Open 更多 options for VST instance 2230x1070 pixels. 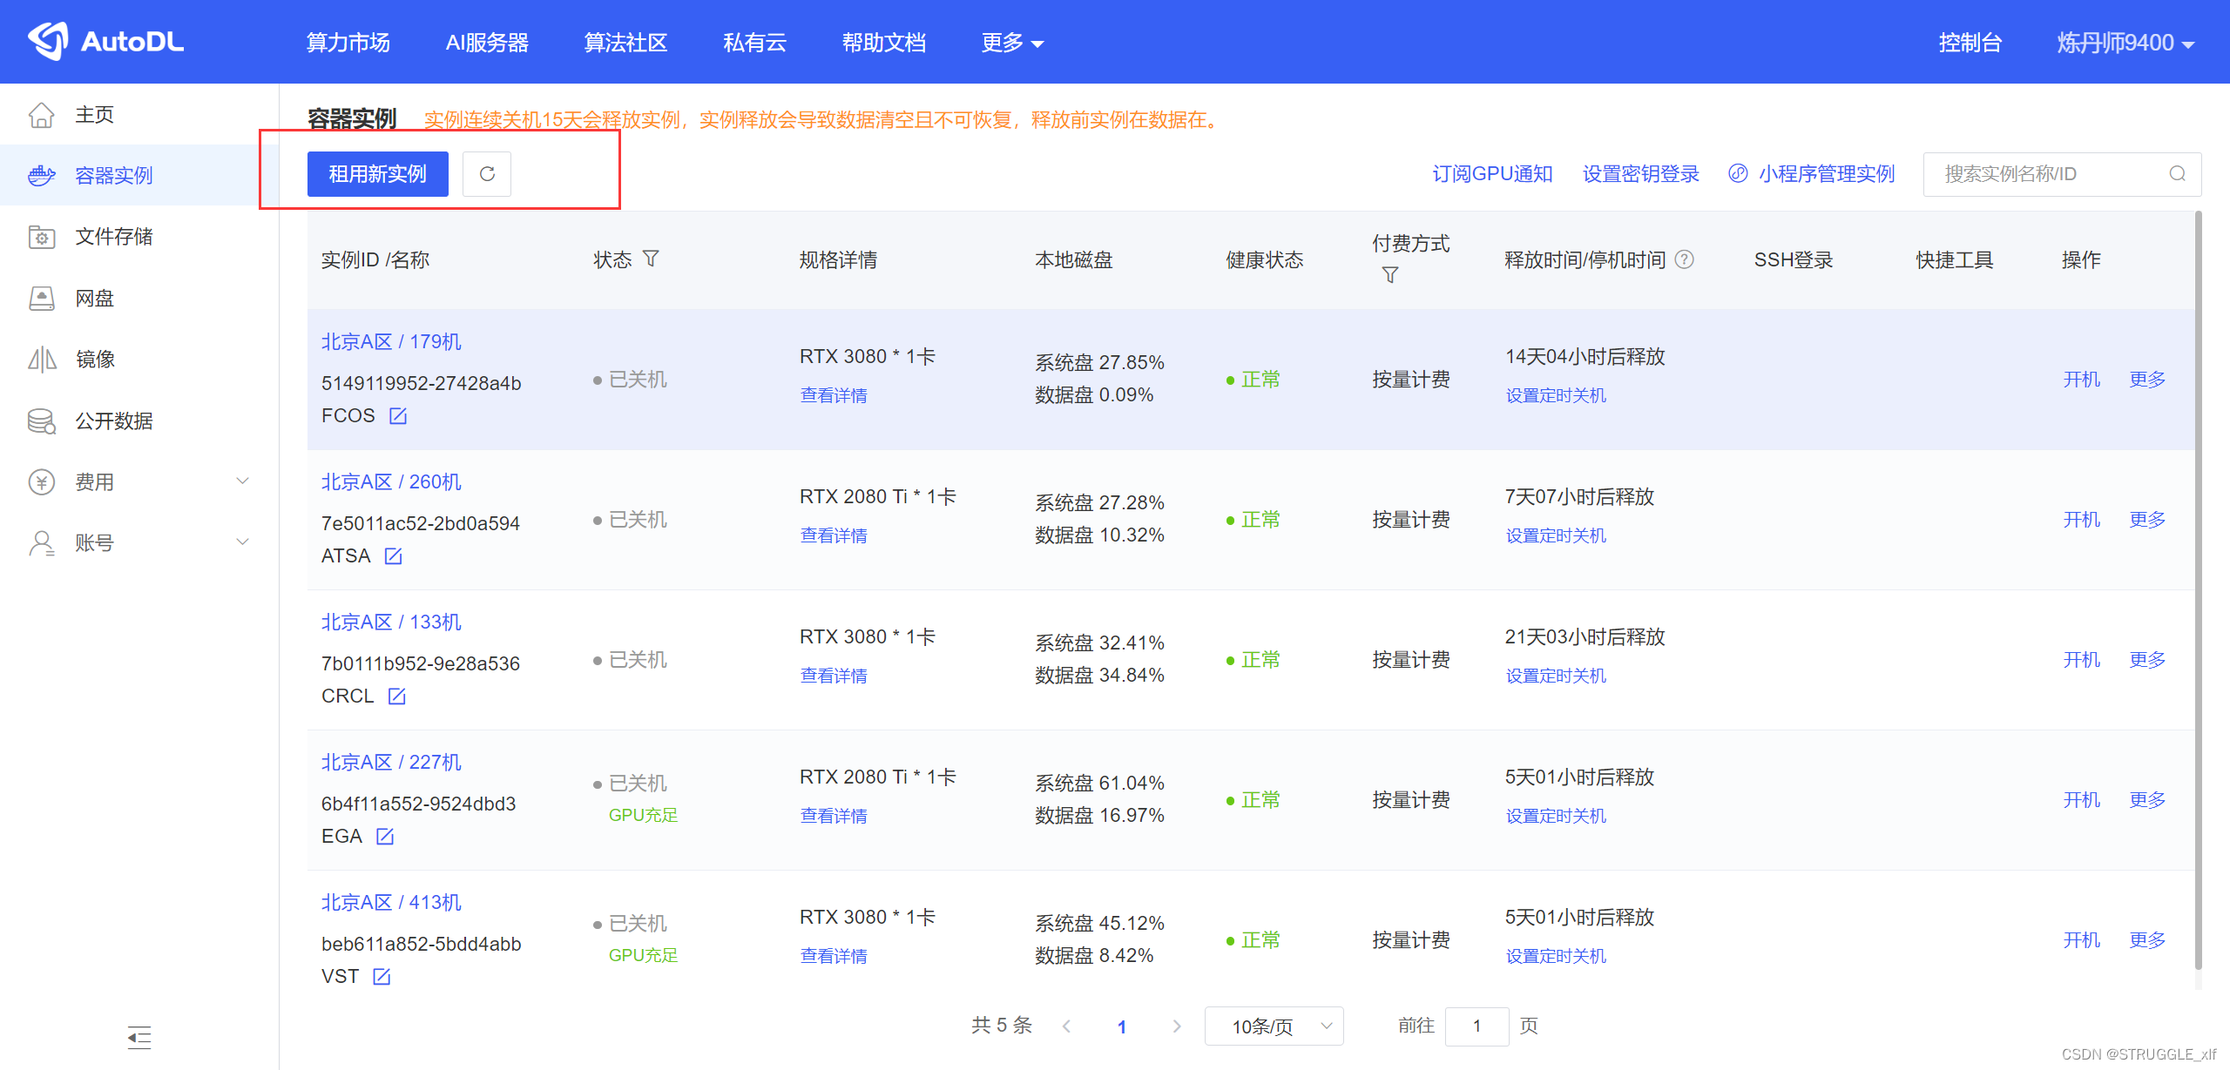(x=2147, y=940)
